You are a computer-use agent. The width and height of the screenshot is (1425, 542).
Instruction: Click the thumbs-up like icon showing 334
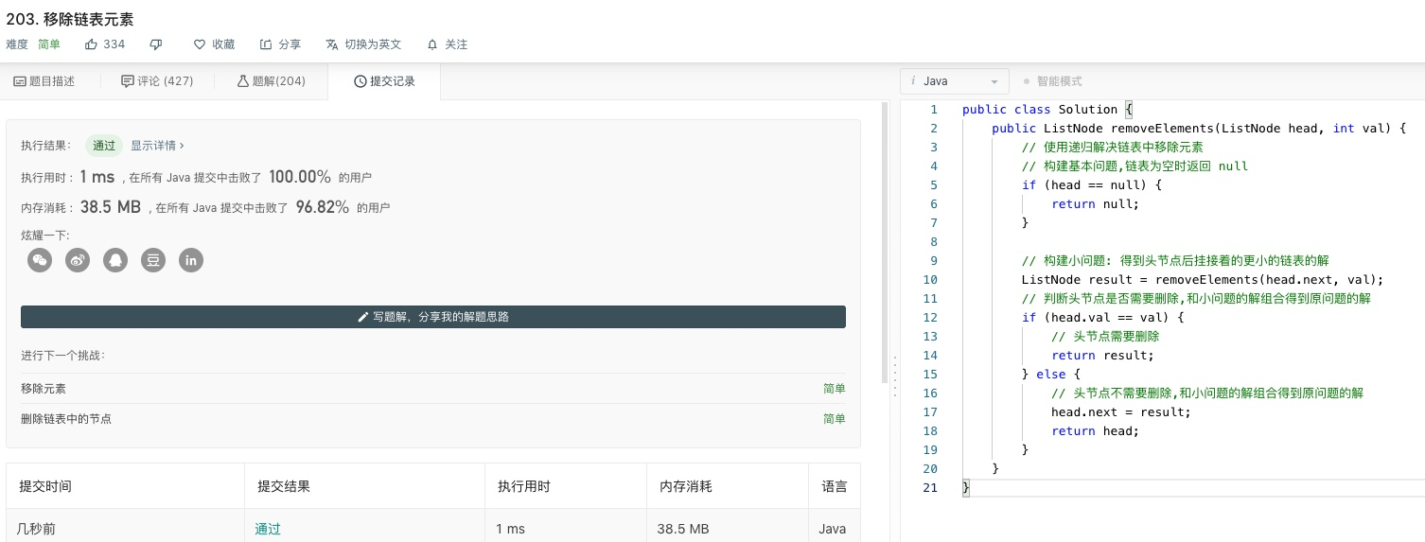pyautogui.click(x=92, y=44)
